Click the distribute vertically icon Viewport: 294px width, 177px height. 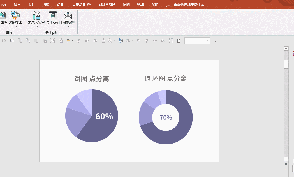[103, 40]
